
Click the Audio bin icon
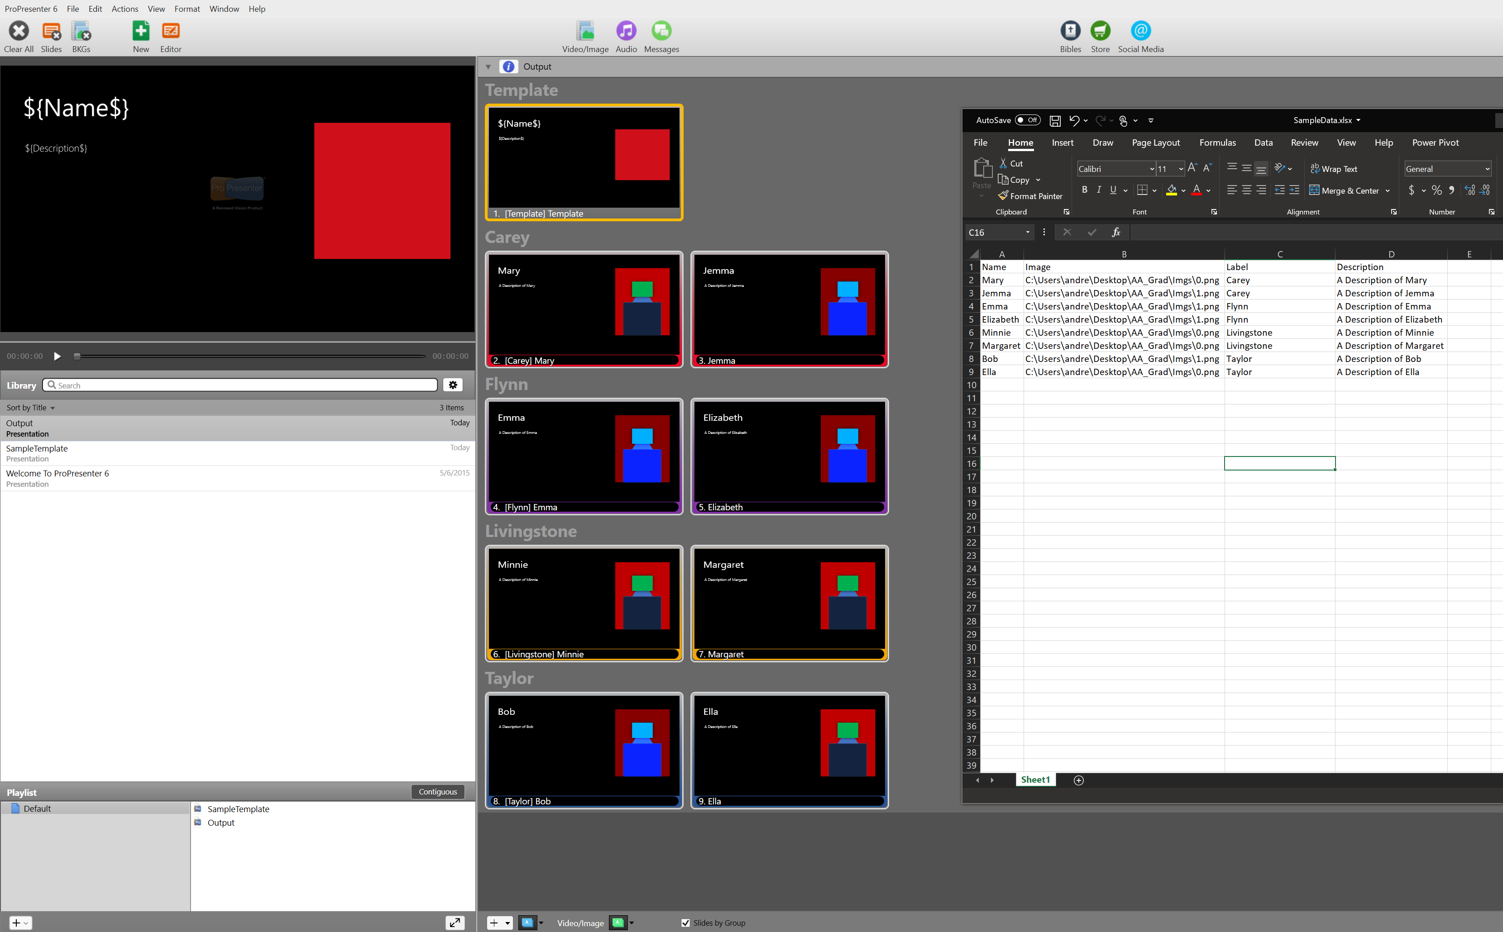(625, 31)
